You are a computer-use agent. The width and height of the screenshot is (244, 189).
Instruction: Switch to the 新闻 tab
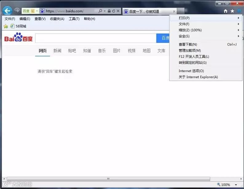tap(57, 51)
